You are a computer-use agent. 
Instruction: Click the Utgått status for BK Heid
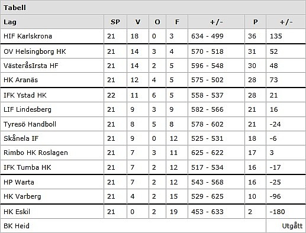tap(292, 226)
